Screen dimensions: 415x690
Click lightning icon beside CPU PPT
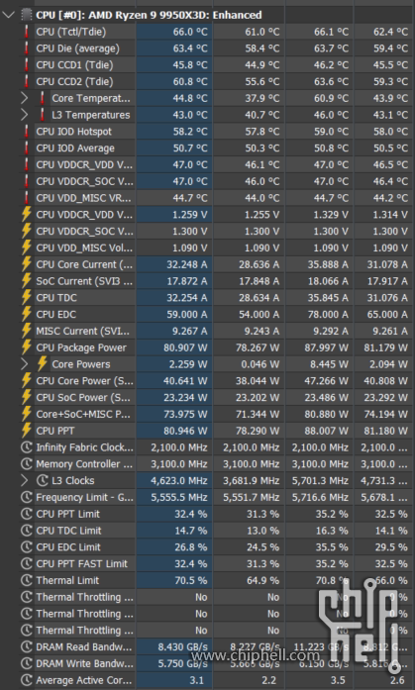coord(27,431)
